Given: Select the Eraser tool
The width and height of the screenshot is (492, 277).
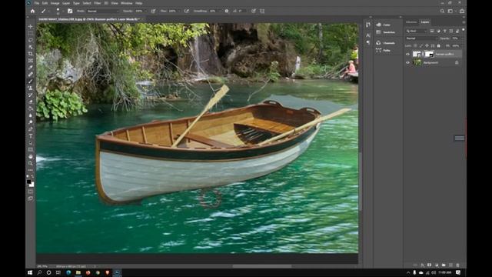Looking at the screenshot, I should point(31,102).
